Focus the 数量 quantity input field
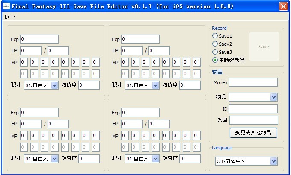This screenshot has width=291, height=175. [x=253, y=120]
